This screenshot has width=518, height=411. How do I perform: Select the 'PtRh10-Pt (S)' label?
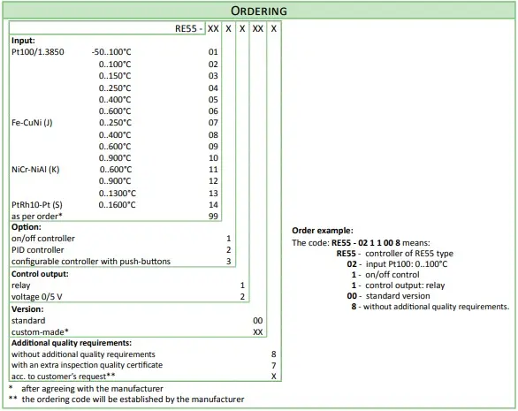click(x=37, y=205)
